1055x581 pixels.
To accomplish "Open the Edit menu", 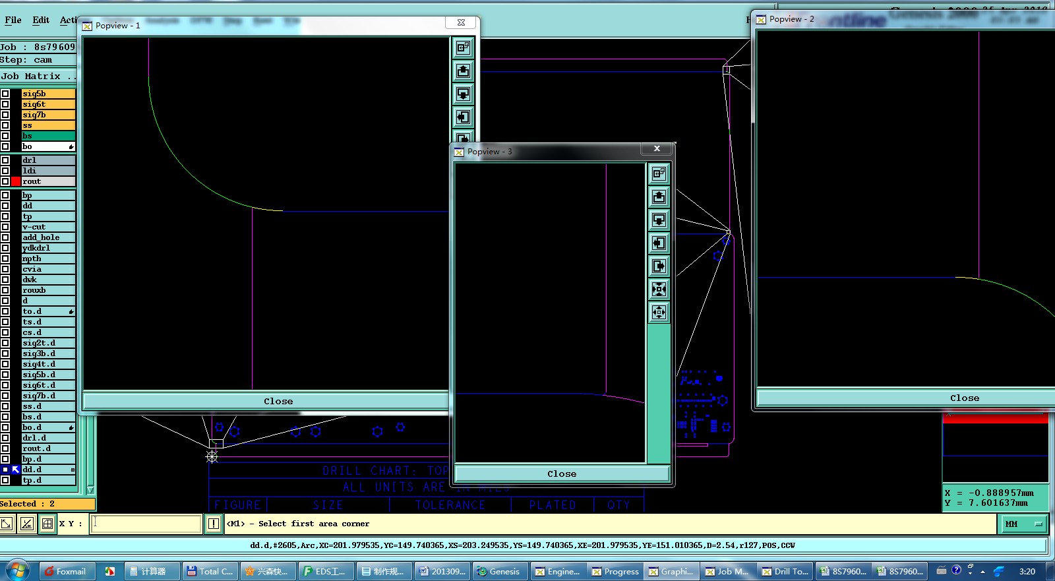I will click(41, 20).
